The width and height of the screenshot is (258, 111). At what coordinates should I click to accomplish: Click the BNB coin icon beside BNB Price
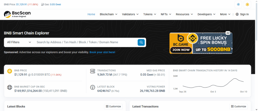[10, 71]
